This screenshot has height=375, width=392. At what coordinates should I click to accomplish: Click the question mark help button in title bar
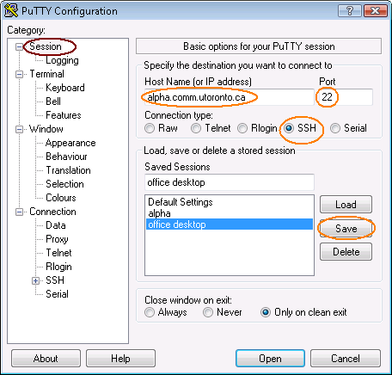pos(350,11)
